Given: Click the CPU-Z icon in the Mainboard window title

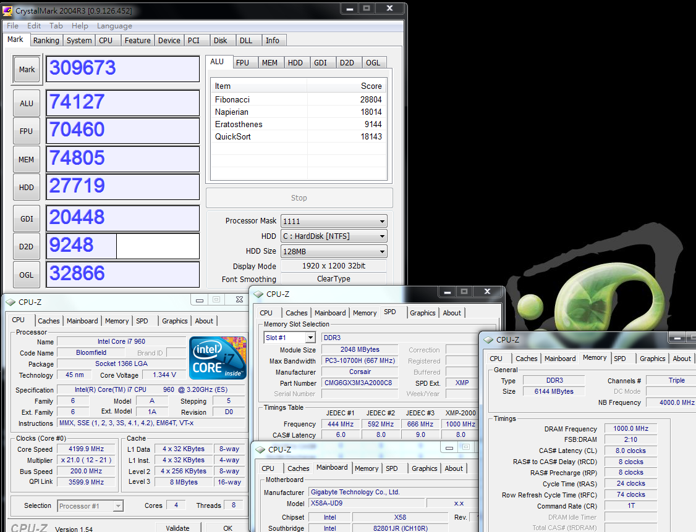Looking at the screenshot, I should (260, 449).
